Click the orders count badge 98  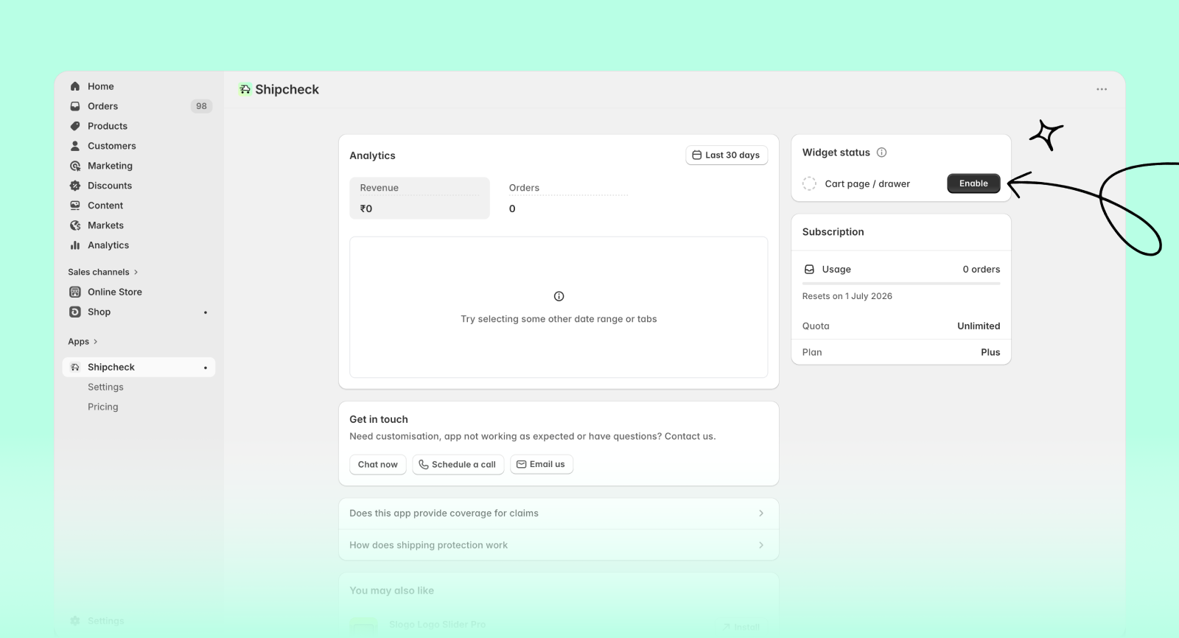point(201,106)
